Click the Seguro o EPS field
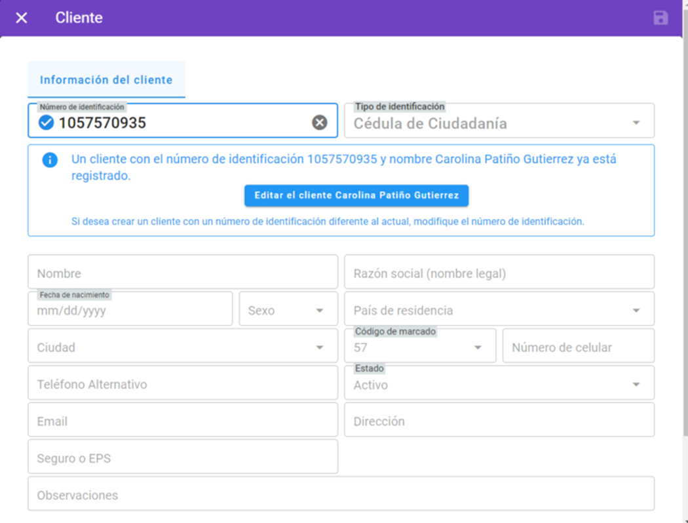Image resolution: width=688 pixels, height=523 pixels. tap(183, 458)
